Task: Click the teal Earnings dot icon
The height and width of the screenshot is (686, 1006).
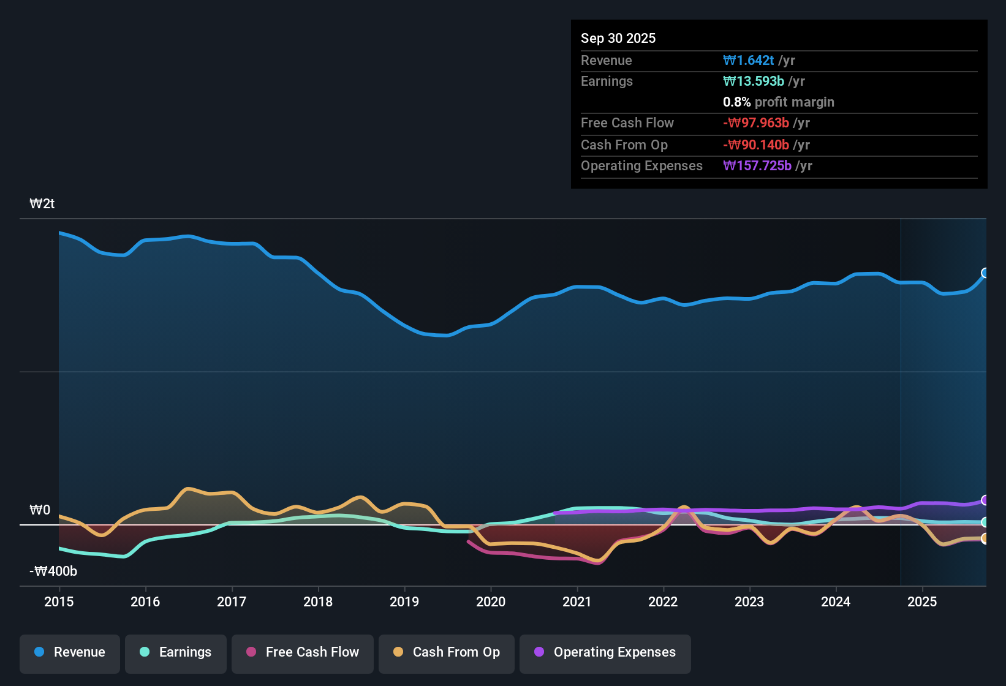Action: [x=145, y=652]
